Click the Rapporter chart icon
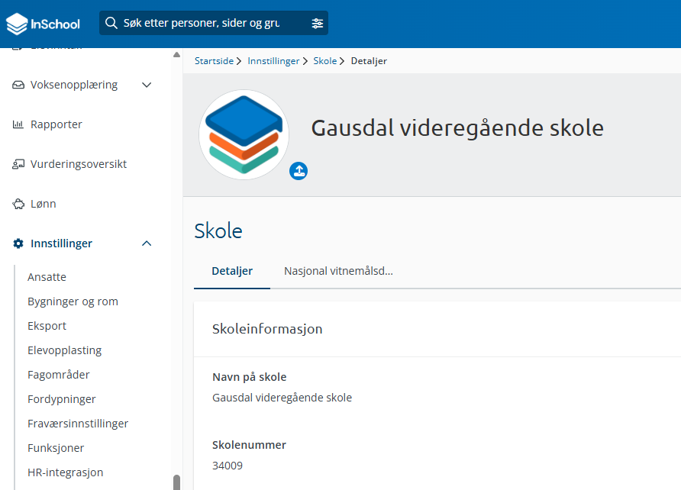681x490 pixels. coord(18,124)
